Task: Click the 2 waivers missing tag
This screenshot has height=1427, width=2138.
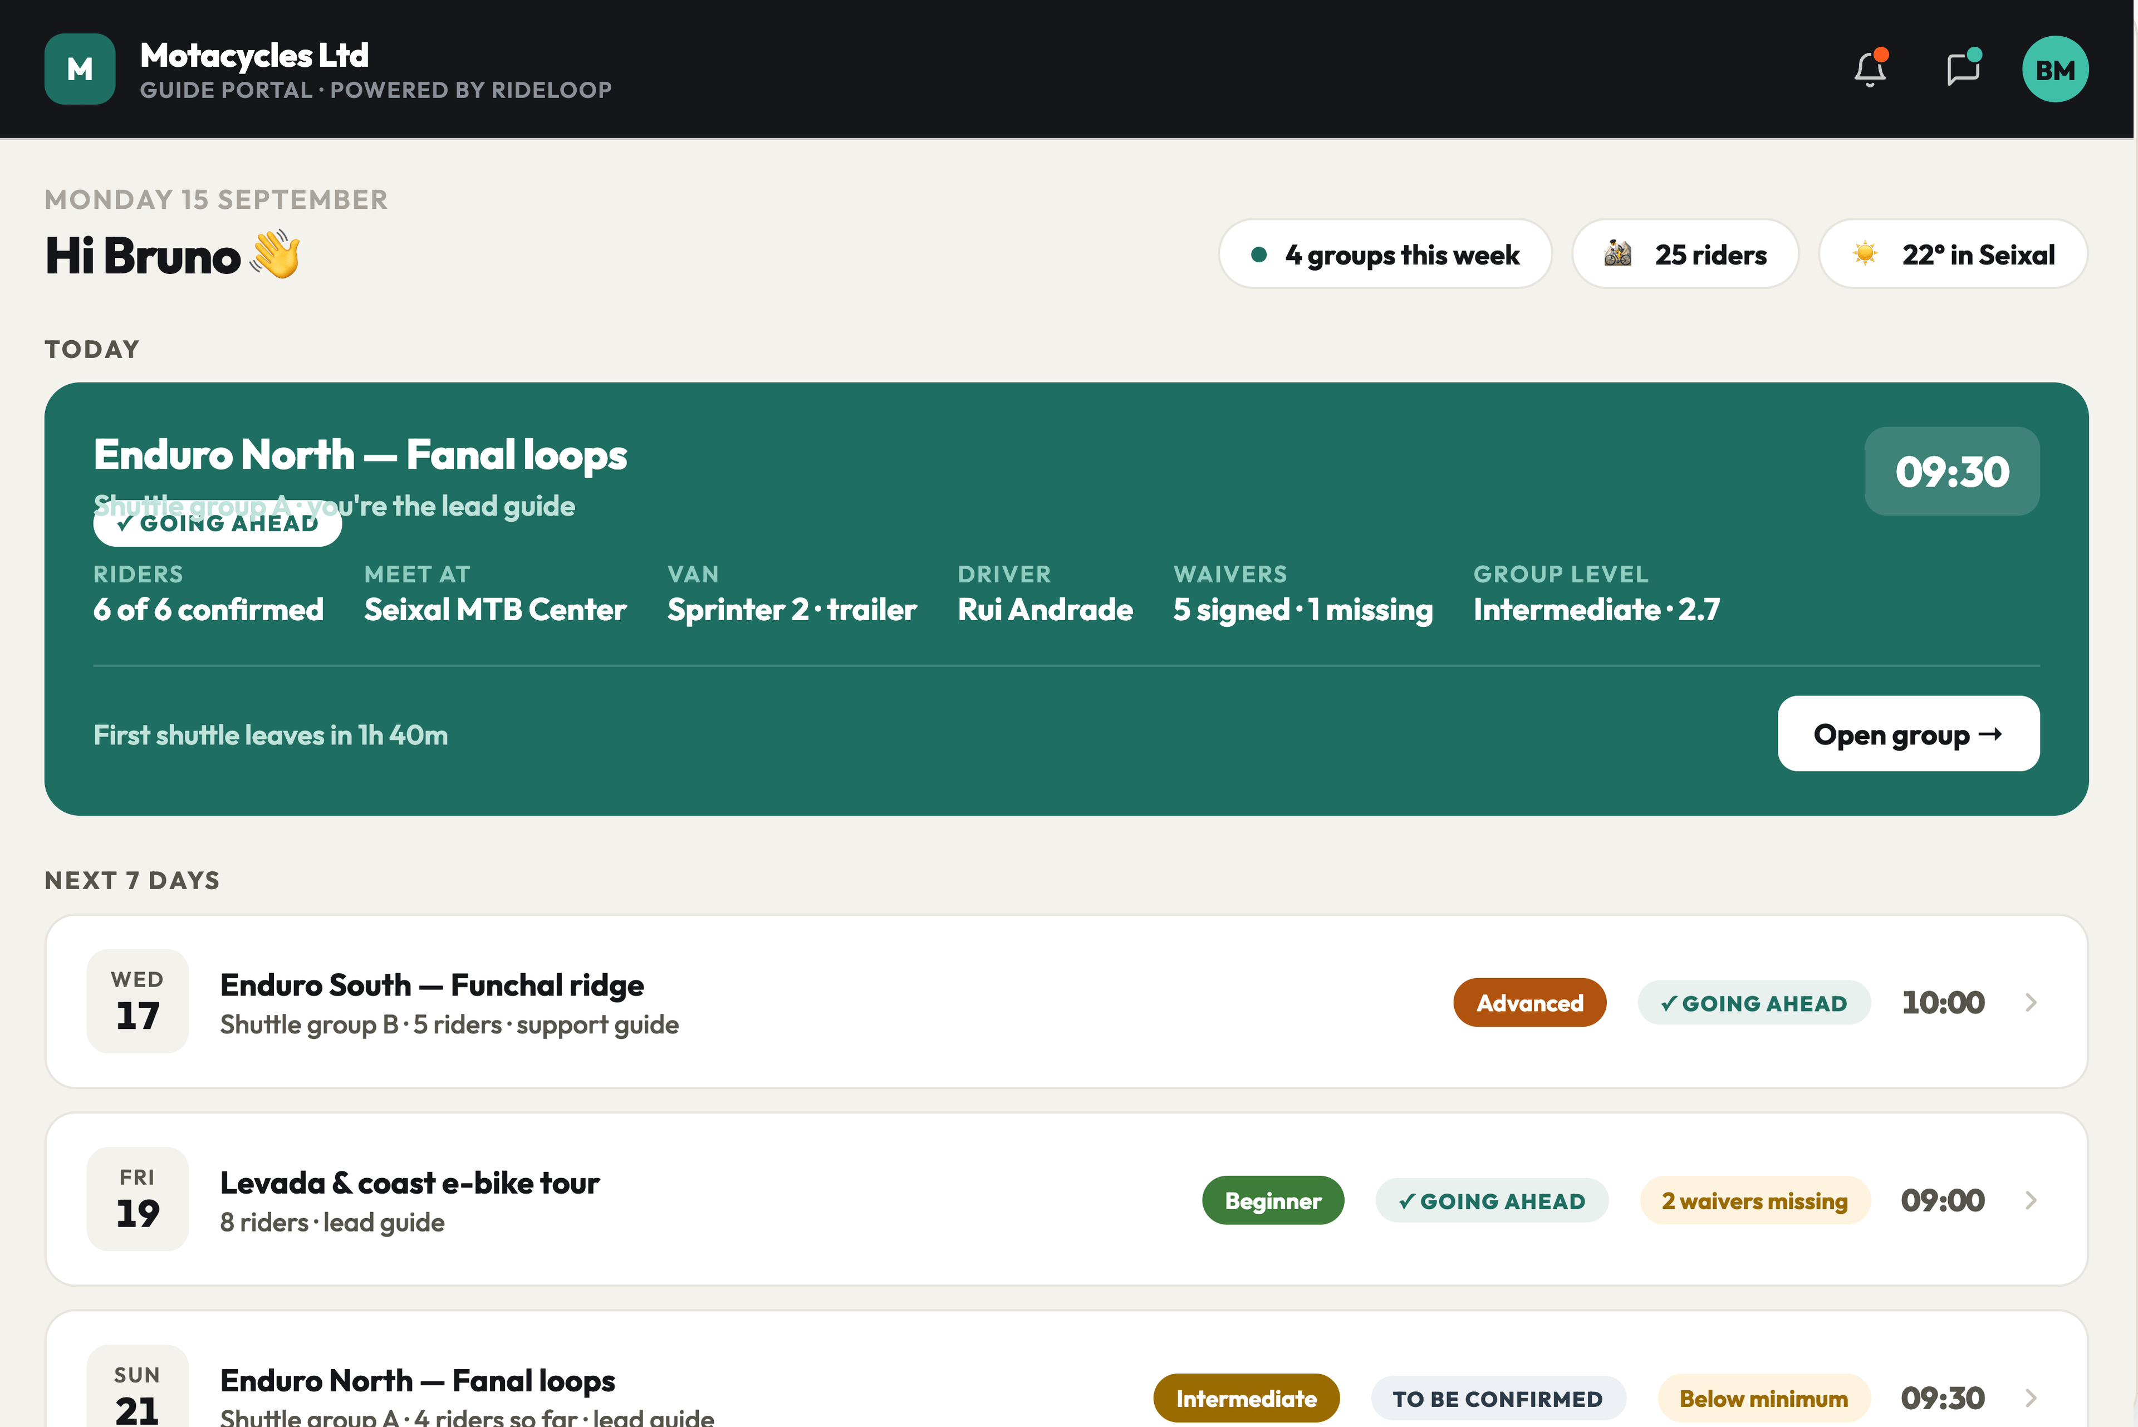Action: (1755, 1200)
